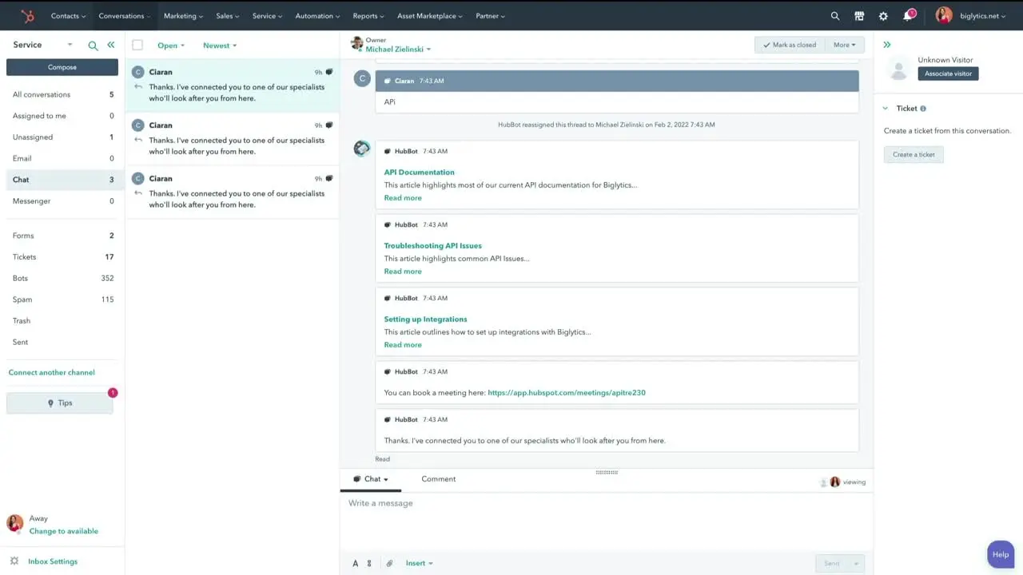This screenshot has width=1023, height=575.
Task: Collapse the right contact panel
Action: 887,45
